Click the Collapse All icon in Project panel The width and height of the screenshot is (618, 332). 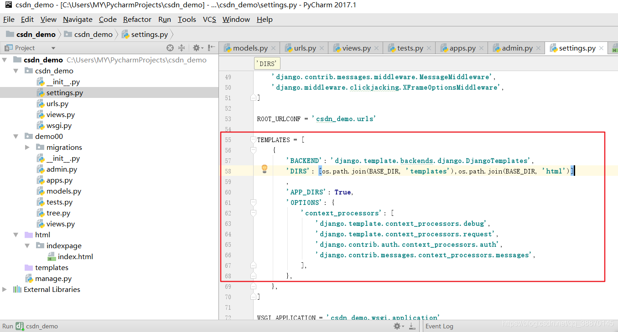pyautogui.click(x=182, y=48)
